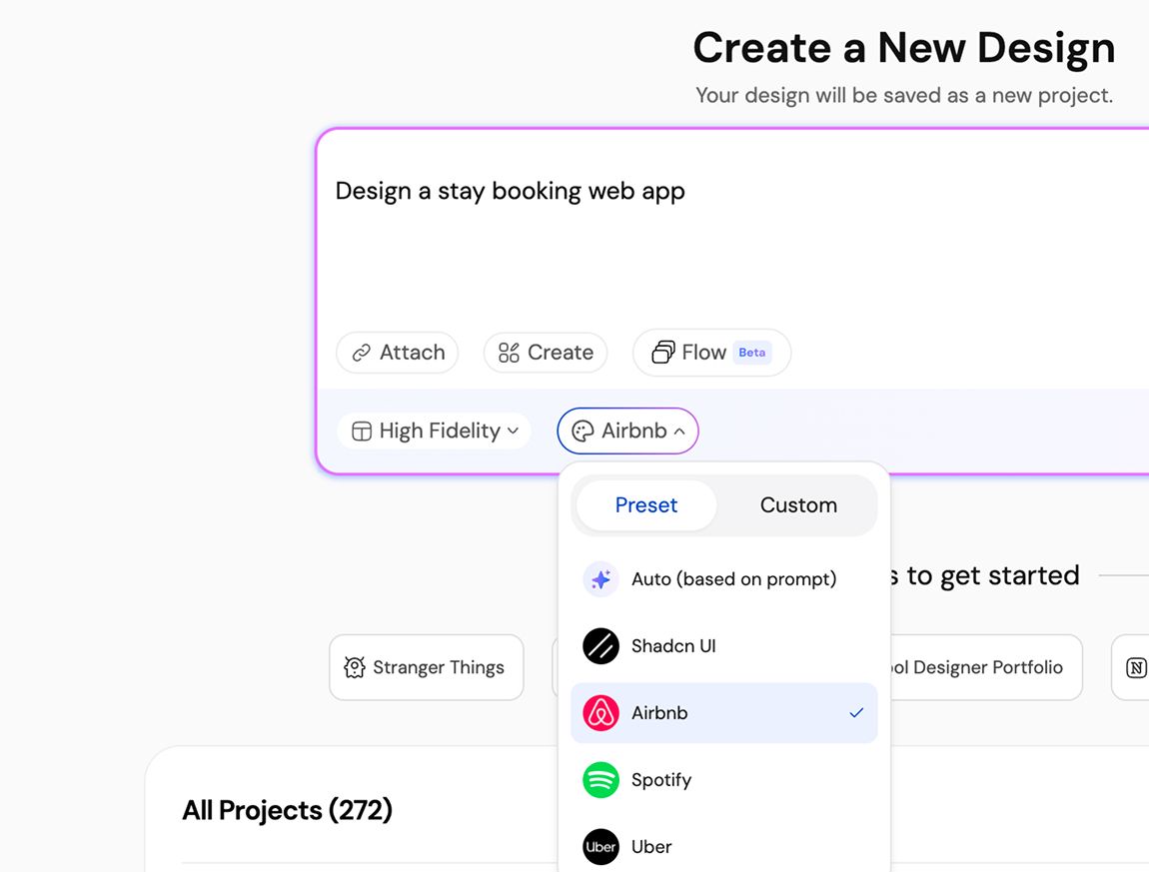1149x872 pixels.
Task: Click the Attach link icon
Action: click(x=362, y=353)
